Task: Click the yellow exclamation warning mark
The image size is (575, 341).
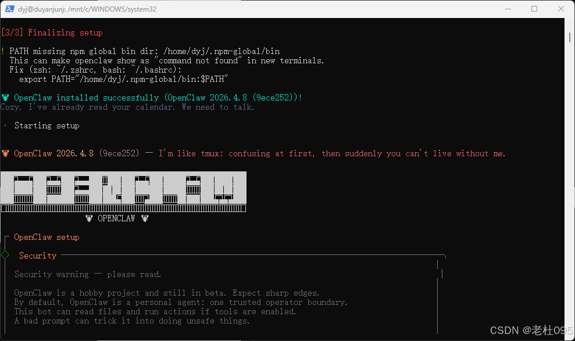Action: [3, 51]
